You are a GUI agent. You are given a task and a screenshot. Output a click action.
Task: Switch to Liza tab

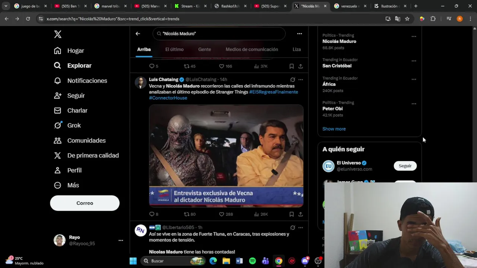click(297, 49)
